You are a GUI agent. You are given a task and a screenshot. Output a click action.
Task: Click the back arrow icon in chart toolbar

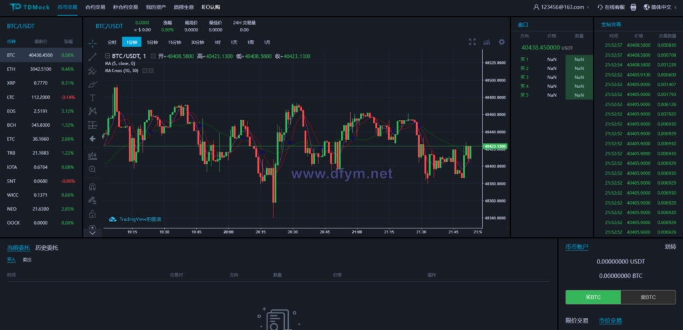coord(92,139)
